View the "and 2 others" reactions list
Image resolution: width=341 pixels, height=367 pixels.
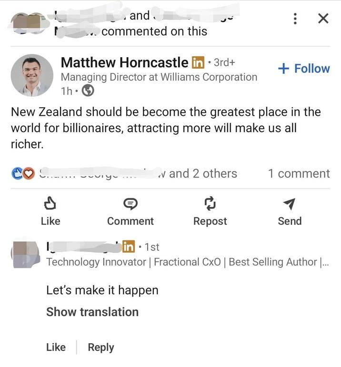click(x=203, y=173)
